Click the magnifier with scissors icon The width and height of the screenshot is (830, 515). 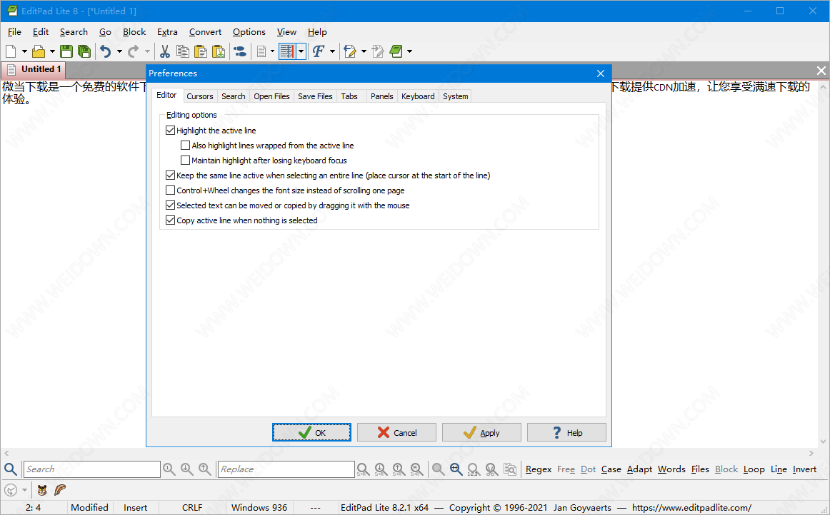click(491, 469)
